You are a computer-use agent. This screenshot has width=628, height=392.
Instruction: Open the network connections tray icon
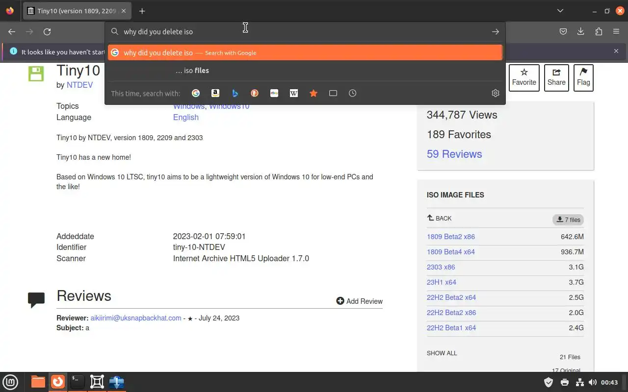tap(579, 382)
